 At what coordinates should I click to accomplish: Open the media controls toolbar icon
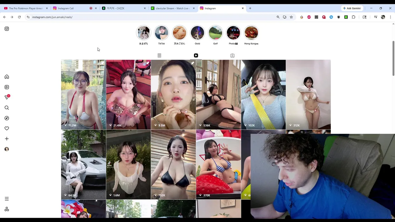(376, 17)
